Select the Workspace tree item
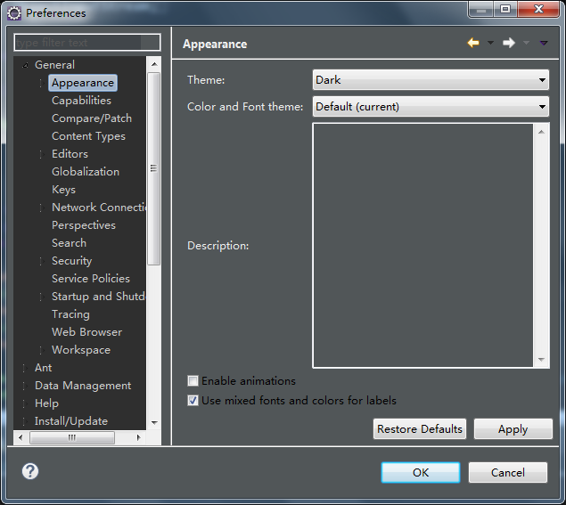Viewport: 566px width, 505px height. pos(81,350)
